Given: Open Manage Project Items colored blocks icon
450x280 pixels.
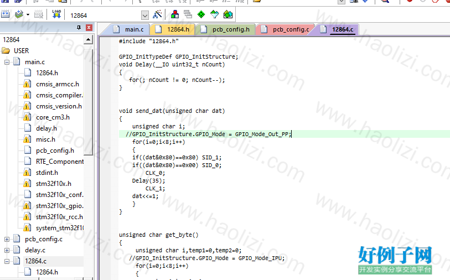Looking at the screenshot, I should click(174, 14).
